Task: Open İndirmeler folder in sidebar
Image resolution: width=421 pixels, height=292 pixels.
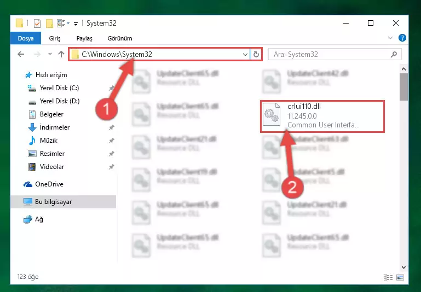Action: coord(49,127)
